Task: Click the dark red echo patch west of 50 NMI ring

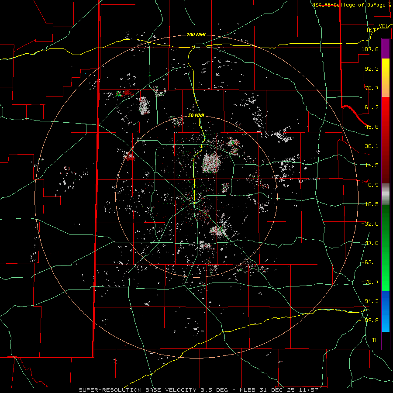Action: click(x=130, y=156)
